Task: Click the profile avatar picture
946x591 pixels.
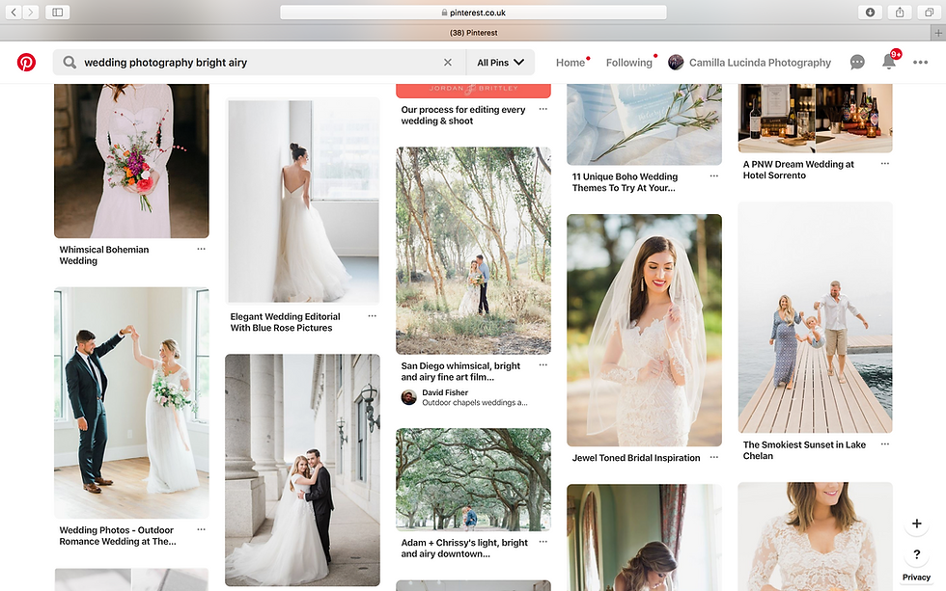Action: pyautogui.click(x=676, y=62)
